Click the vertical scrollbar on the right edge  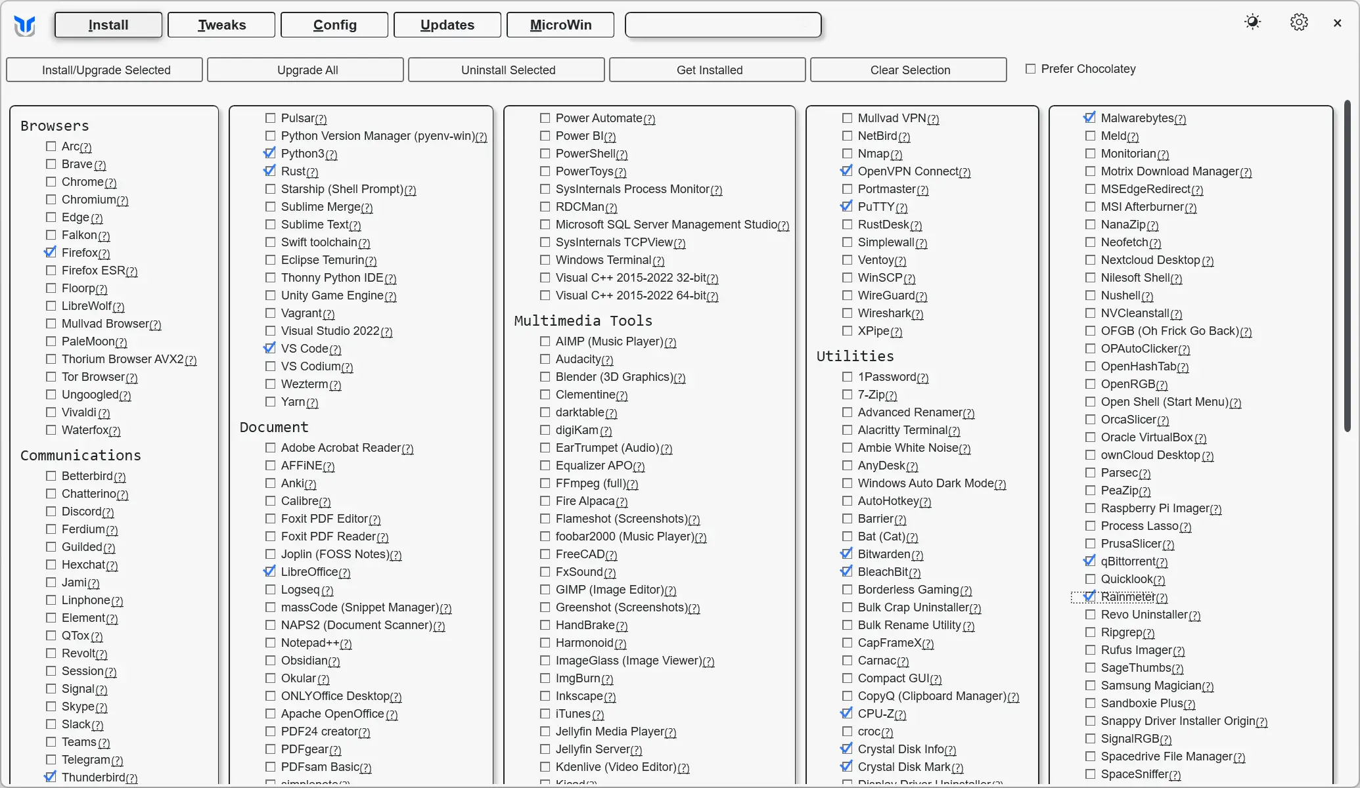[x=1348, y=266]
